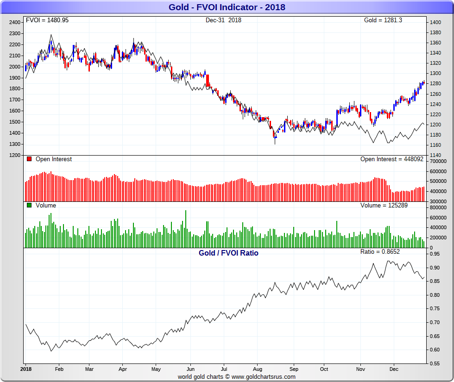The image size is (454, 382).
Task: Click the 'Aug' month label on the x-axis
Action: click(x=258, y=369)
